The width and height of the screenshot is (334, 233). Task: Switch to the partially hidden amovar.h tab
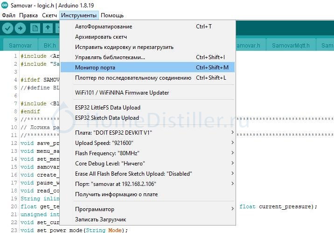click(250, 45)
